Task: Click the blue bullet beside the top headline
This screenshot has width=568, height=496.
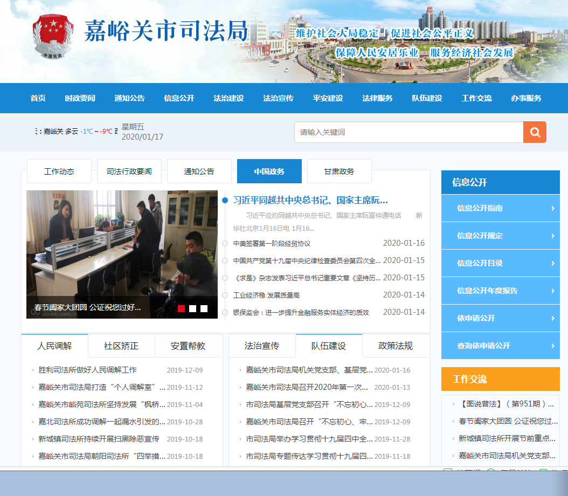Action: [225, 201]
